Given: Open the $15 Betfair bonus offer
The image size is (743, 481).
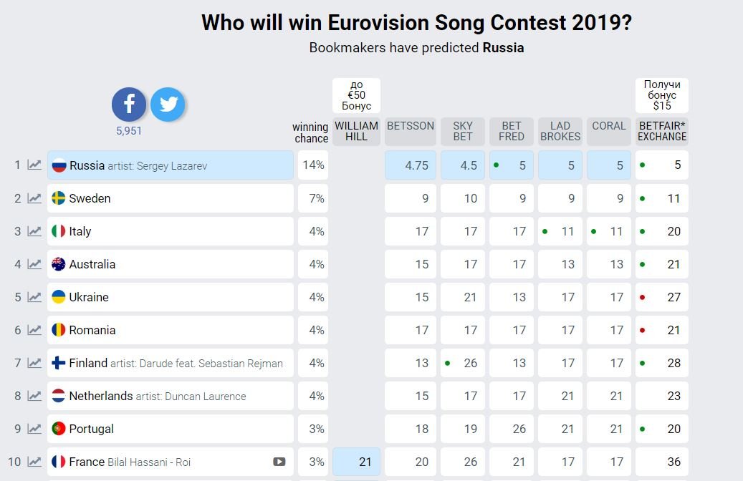Looking at the screenshot, I should tap(661, 94).
